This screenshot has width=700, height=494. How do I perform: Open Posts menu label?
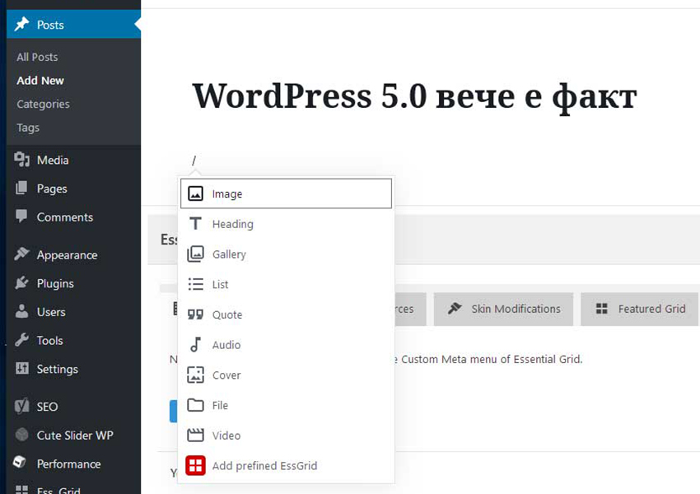(x=50, y=25)
